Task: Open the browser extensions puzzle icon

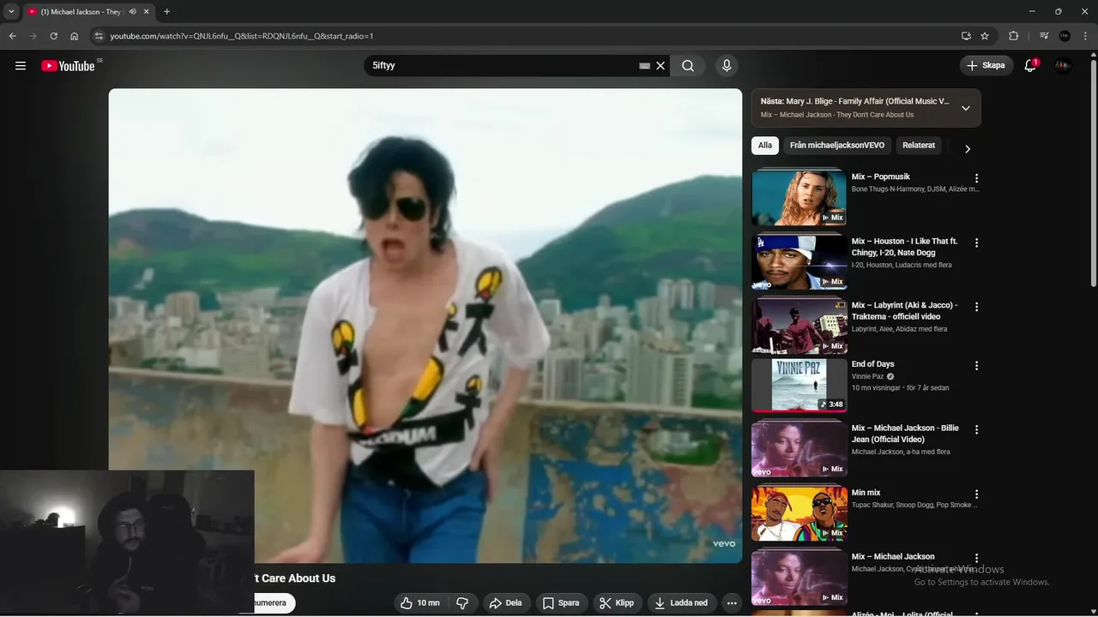Action: (1013, 36)
